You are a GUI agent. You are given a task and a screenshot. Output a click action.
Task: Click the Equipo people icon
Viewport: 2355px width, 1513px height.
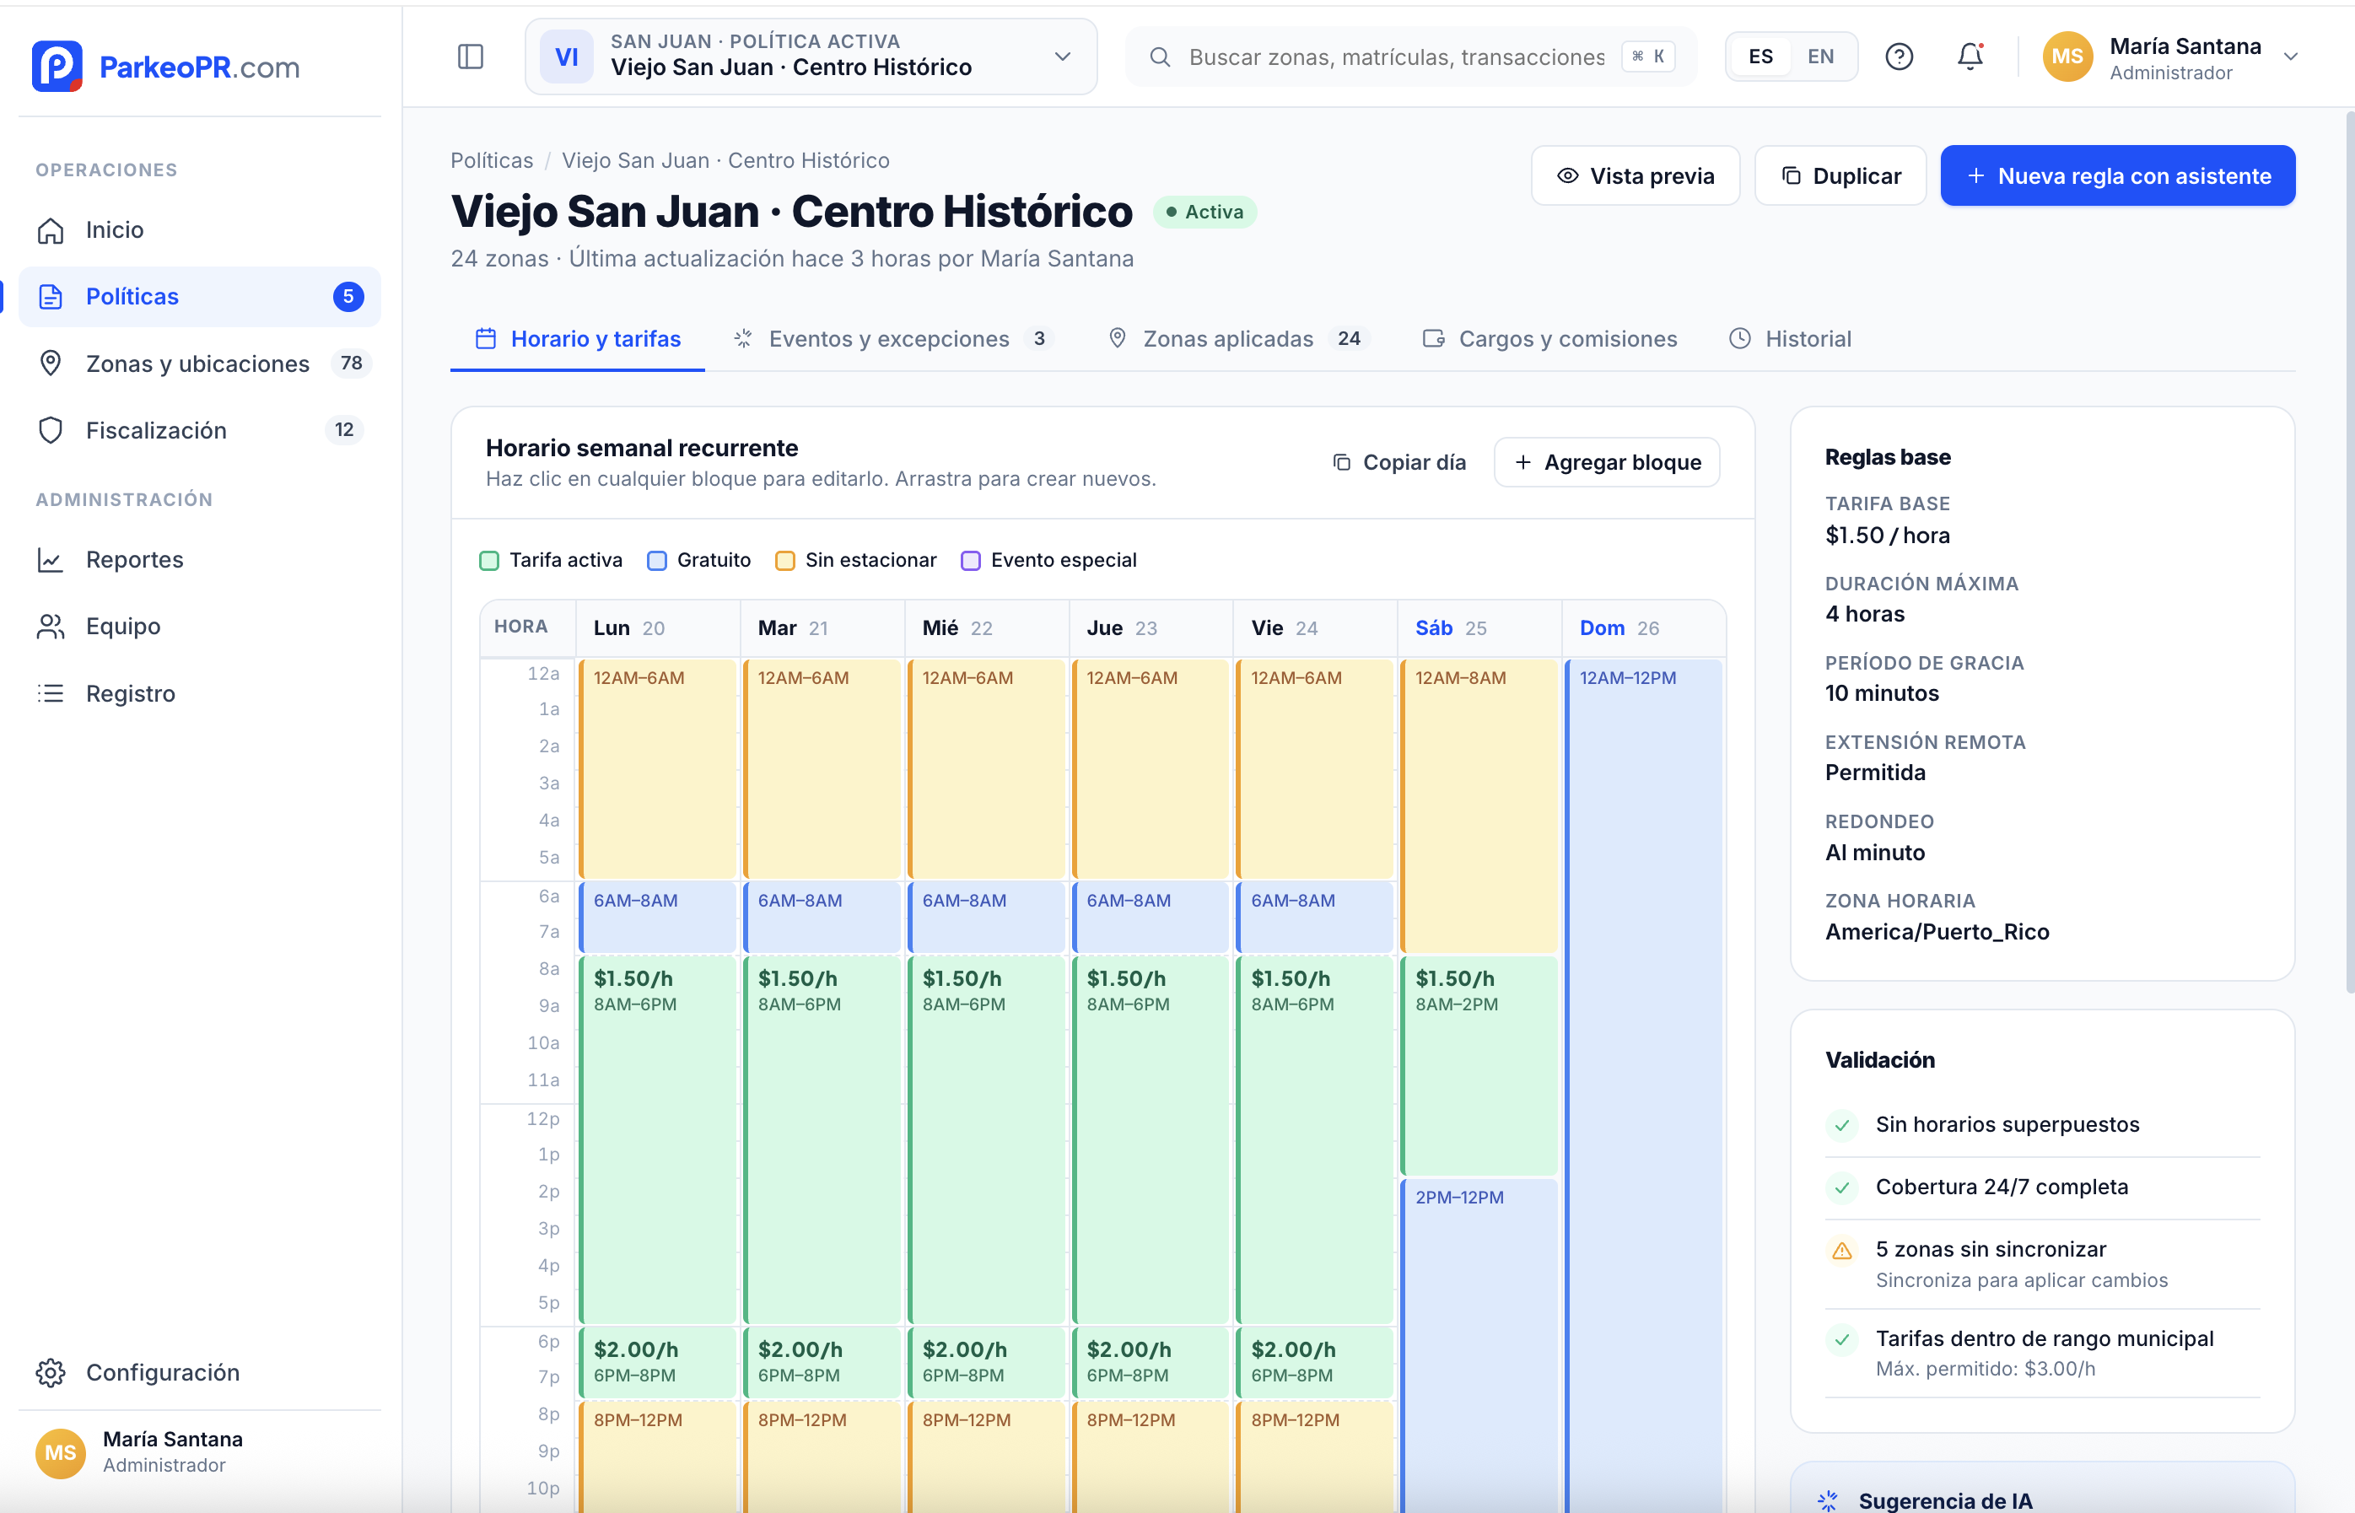tap(51, 627)
